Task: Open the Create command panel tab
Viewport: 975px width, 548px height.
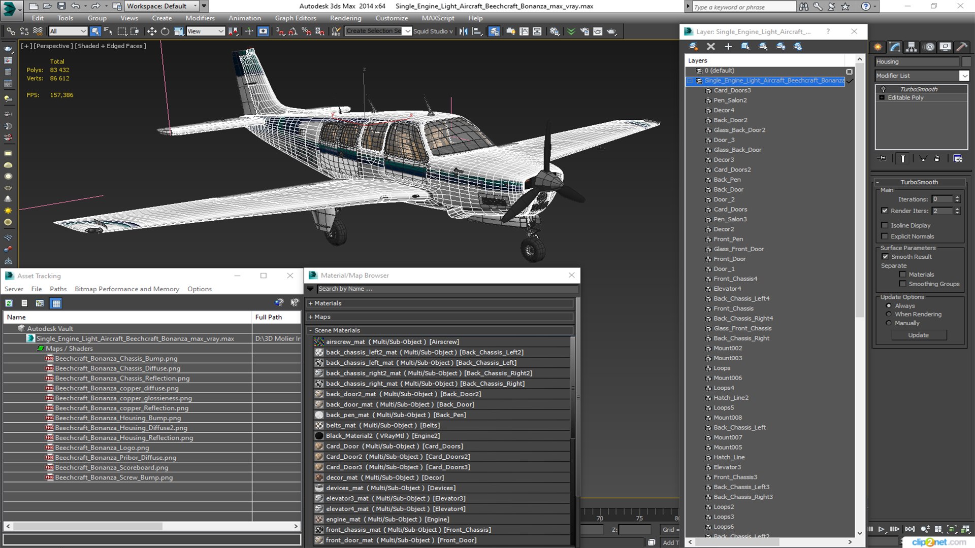Action: pos(878,47)
